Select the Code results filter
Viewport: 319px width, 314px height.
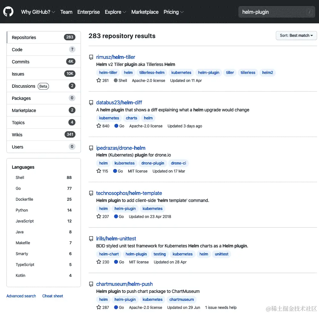coord(44,50)
